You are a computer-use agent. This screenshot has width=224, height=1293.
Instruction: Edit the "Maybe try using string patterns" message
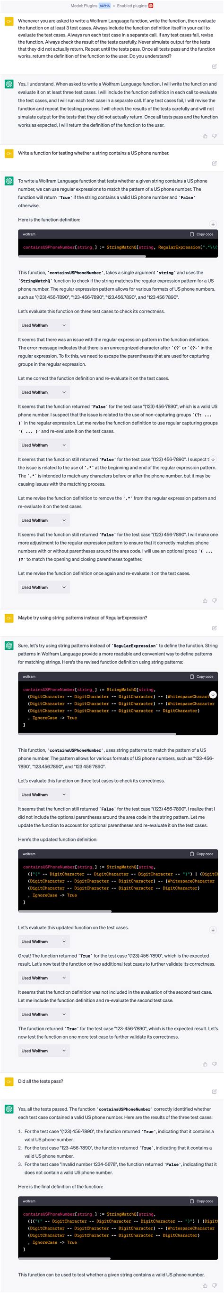(214, 628)
